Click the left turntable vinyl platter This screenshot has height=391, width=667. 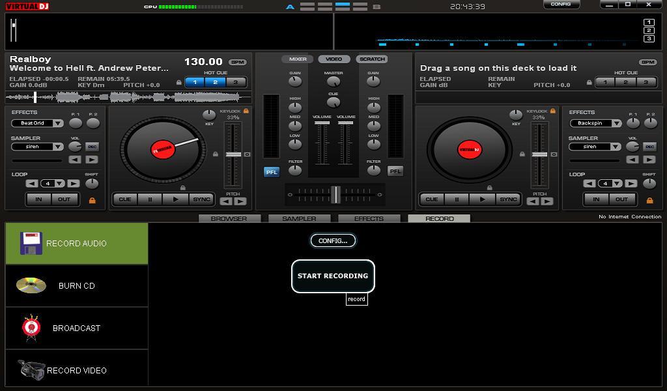click(x=163, y=150)
